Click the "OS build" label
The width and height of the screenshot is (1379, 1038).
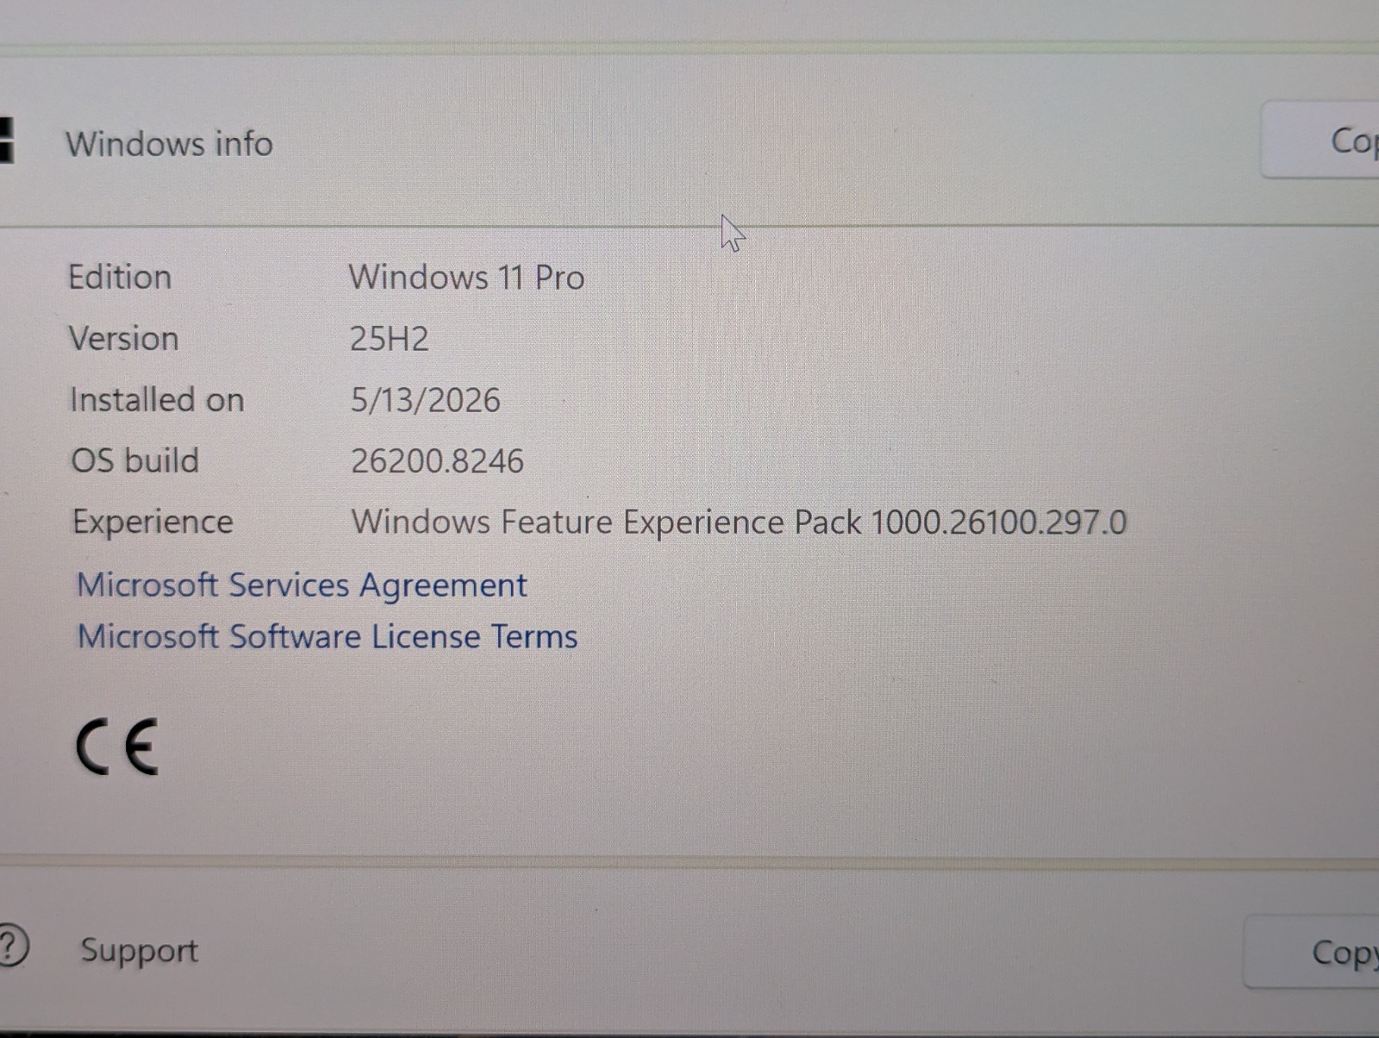tap(134, 460)
